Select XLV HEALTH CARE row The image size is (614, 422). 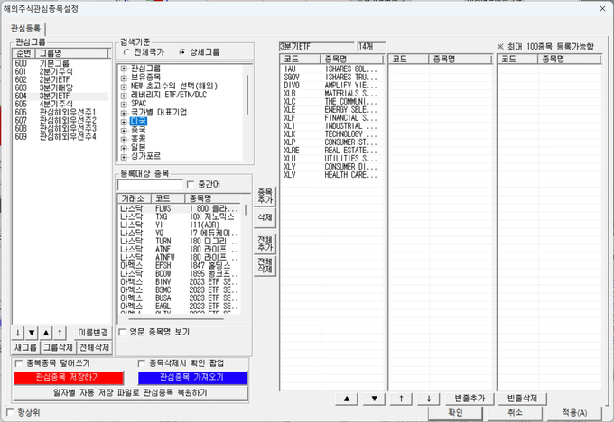click(332, 175)
